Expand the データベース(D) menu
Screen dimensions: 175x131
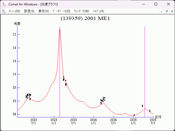point(61,11)
